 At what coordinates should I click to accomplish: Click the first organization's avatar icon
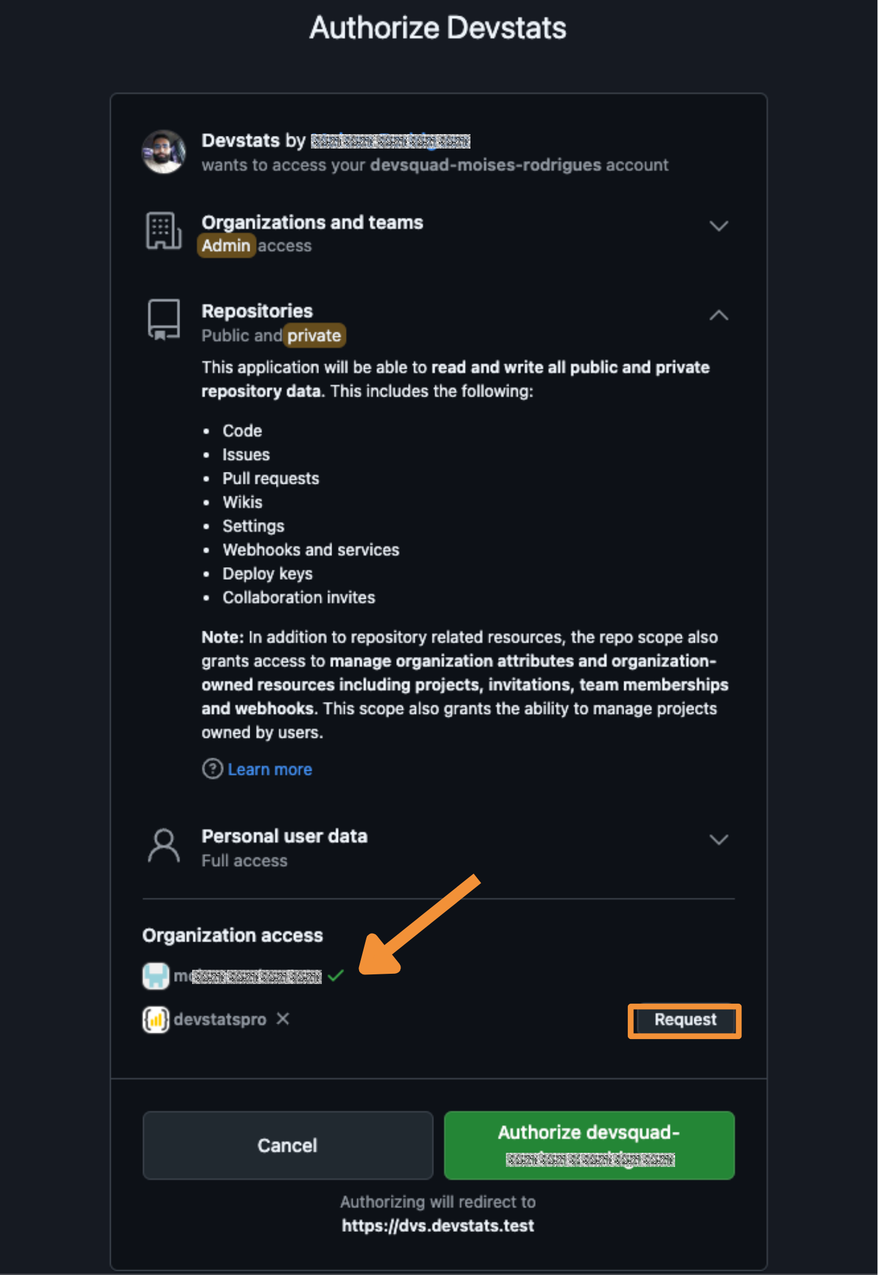tap(156, 976)
